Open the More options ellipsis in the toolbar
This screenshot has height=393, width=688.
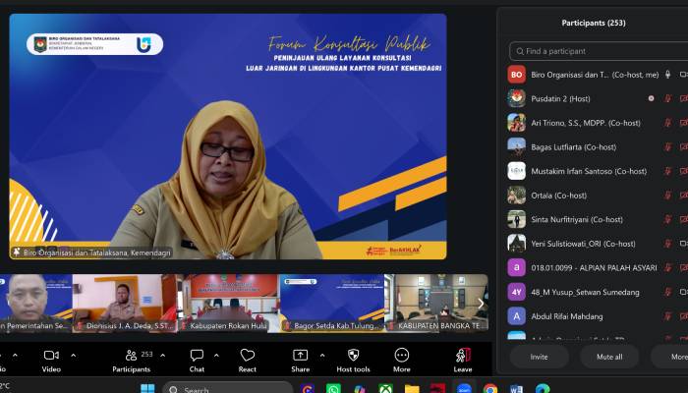click(x=401, y=361)
